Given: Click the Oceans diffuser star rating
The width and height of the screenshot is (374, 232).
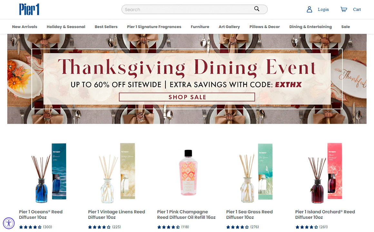Looking at the screenshot, I should point(30,227).
